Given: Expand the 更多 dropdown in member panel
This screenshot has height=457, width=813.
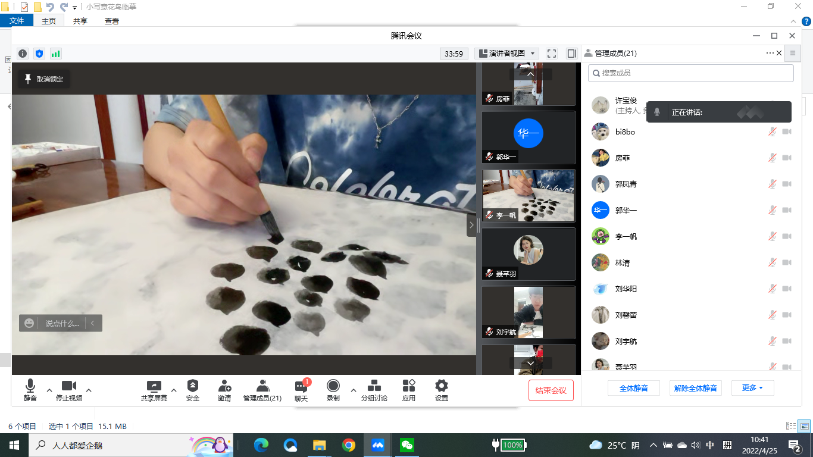Looking at the screenshot, I should pos(752,388).
